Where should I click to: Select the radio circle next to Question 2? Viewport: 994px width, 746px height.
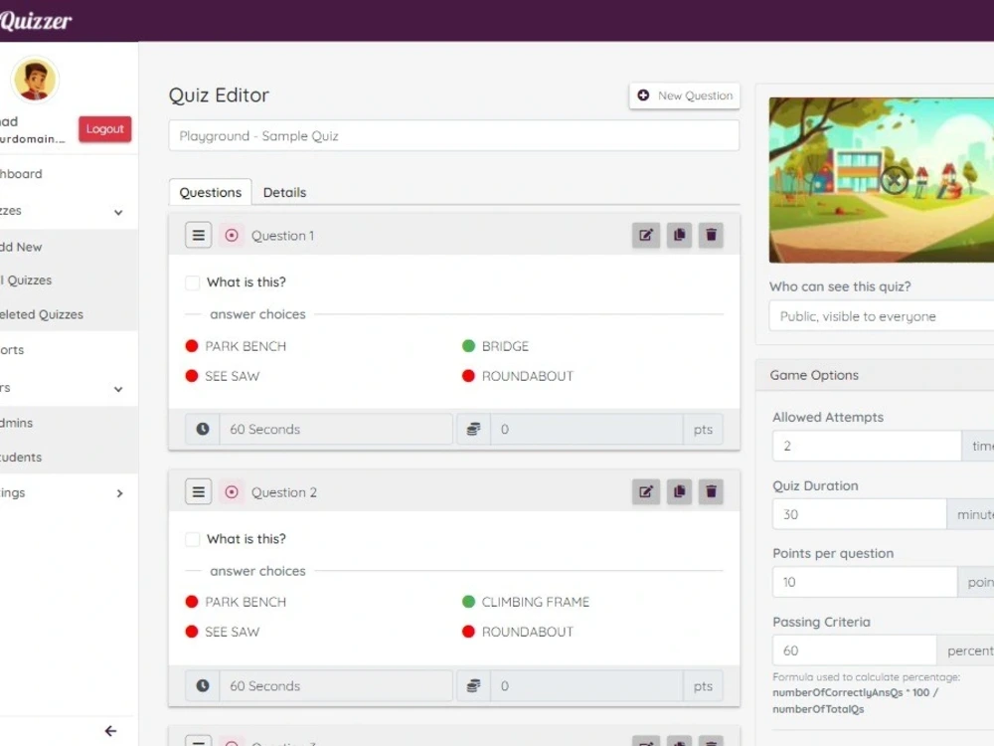[233, 491]
